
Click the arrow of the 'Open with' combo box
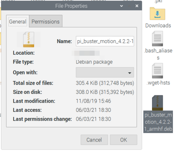130,73
